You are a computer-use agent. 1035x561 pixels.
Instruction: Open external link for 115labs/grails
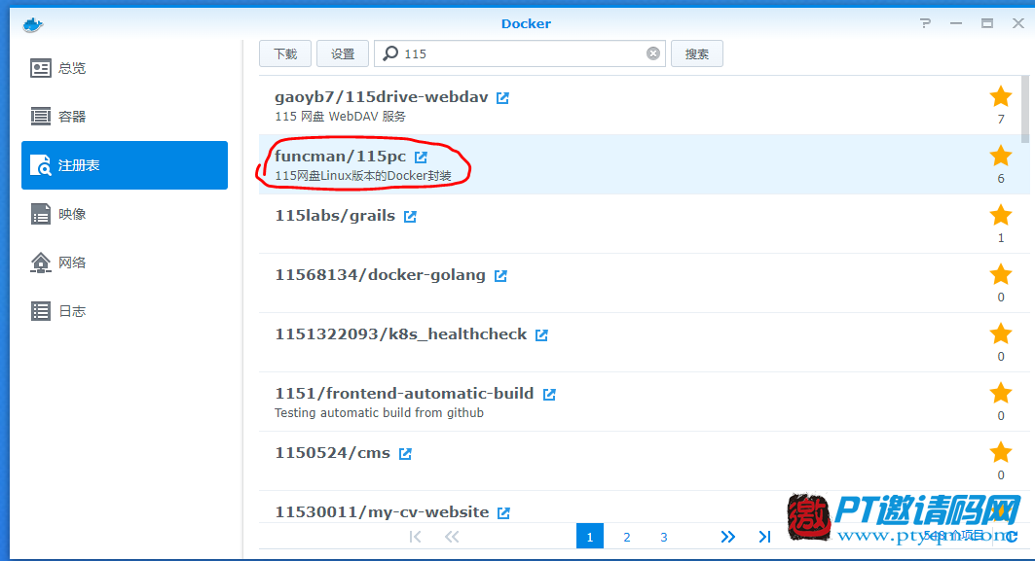pos(410,217)
